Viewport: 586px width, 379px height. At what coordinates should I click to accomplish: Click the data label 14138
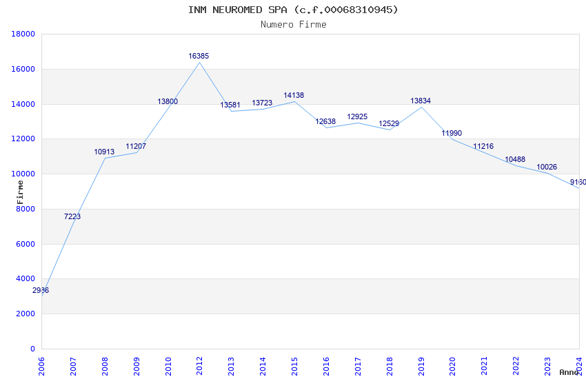click(294, 95)
